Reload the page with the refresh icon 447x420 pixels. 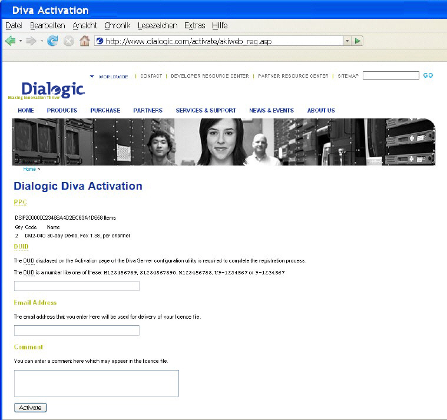[52, 41]
